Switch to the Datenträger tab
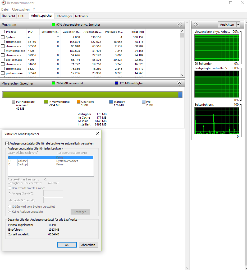 tap(64, 16)
